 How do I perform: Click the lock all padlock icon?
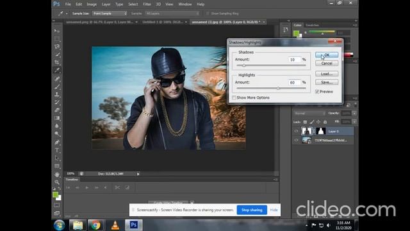point(325,122)
